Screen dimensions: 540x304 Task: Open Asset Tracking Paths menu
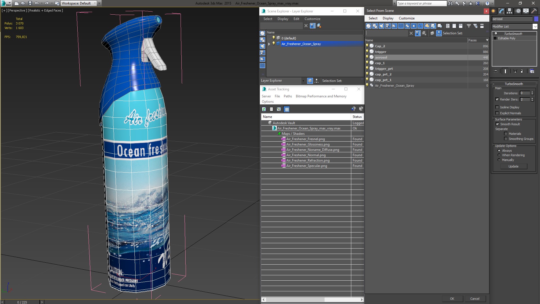point(288,96)
